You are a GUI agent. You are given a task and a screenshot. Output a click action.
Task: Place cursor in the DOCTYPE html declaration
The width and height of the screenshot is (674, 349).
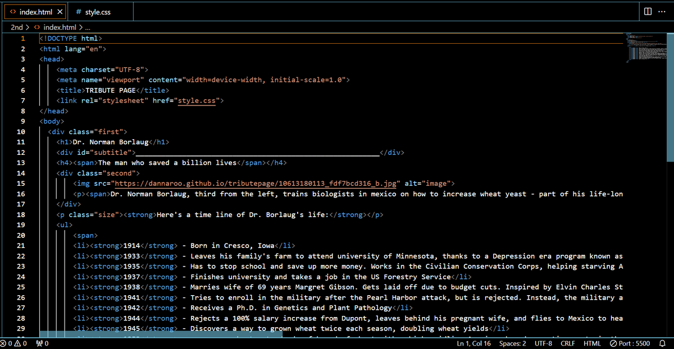pos(70,39)
